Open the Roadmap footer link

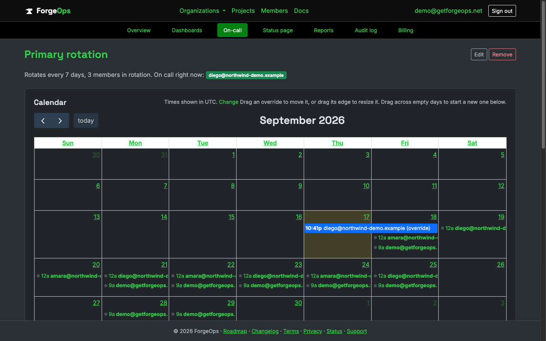coord(235,331)
